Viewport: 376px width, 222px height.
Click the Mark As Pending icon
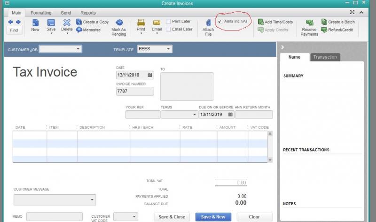119,23
